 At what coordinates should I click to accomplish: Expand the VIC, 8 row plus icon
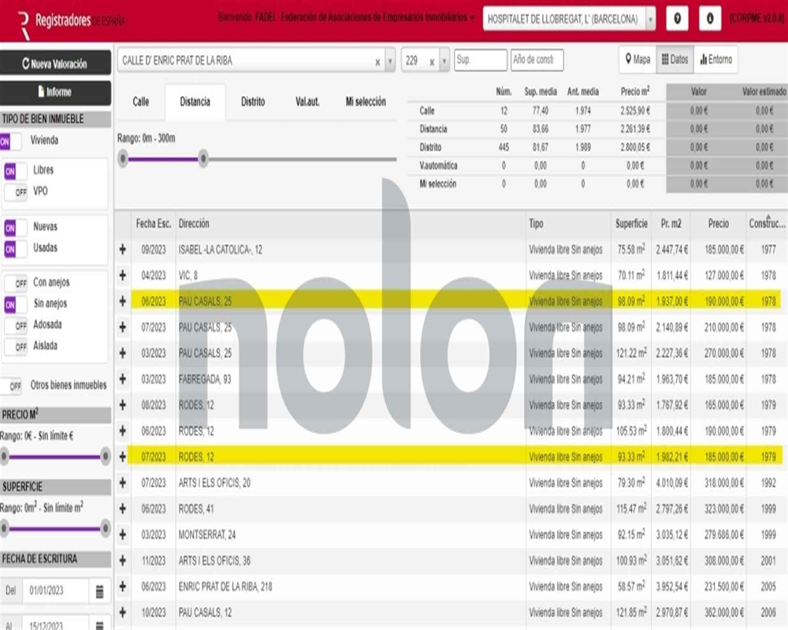tap(123, 275)
